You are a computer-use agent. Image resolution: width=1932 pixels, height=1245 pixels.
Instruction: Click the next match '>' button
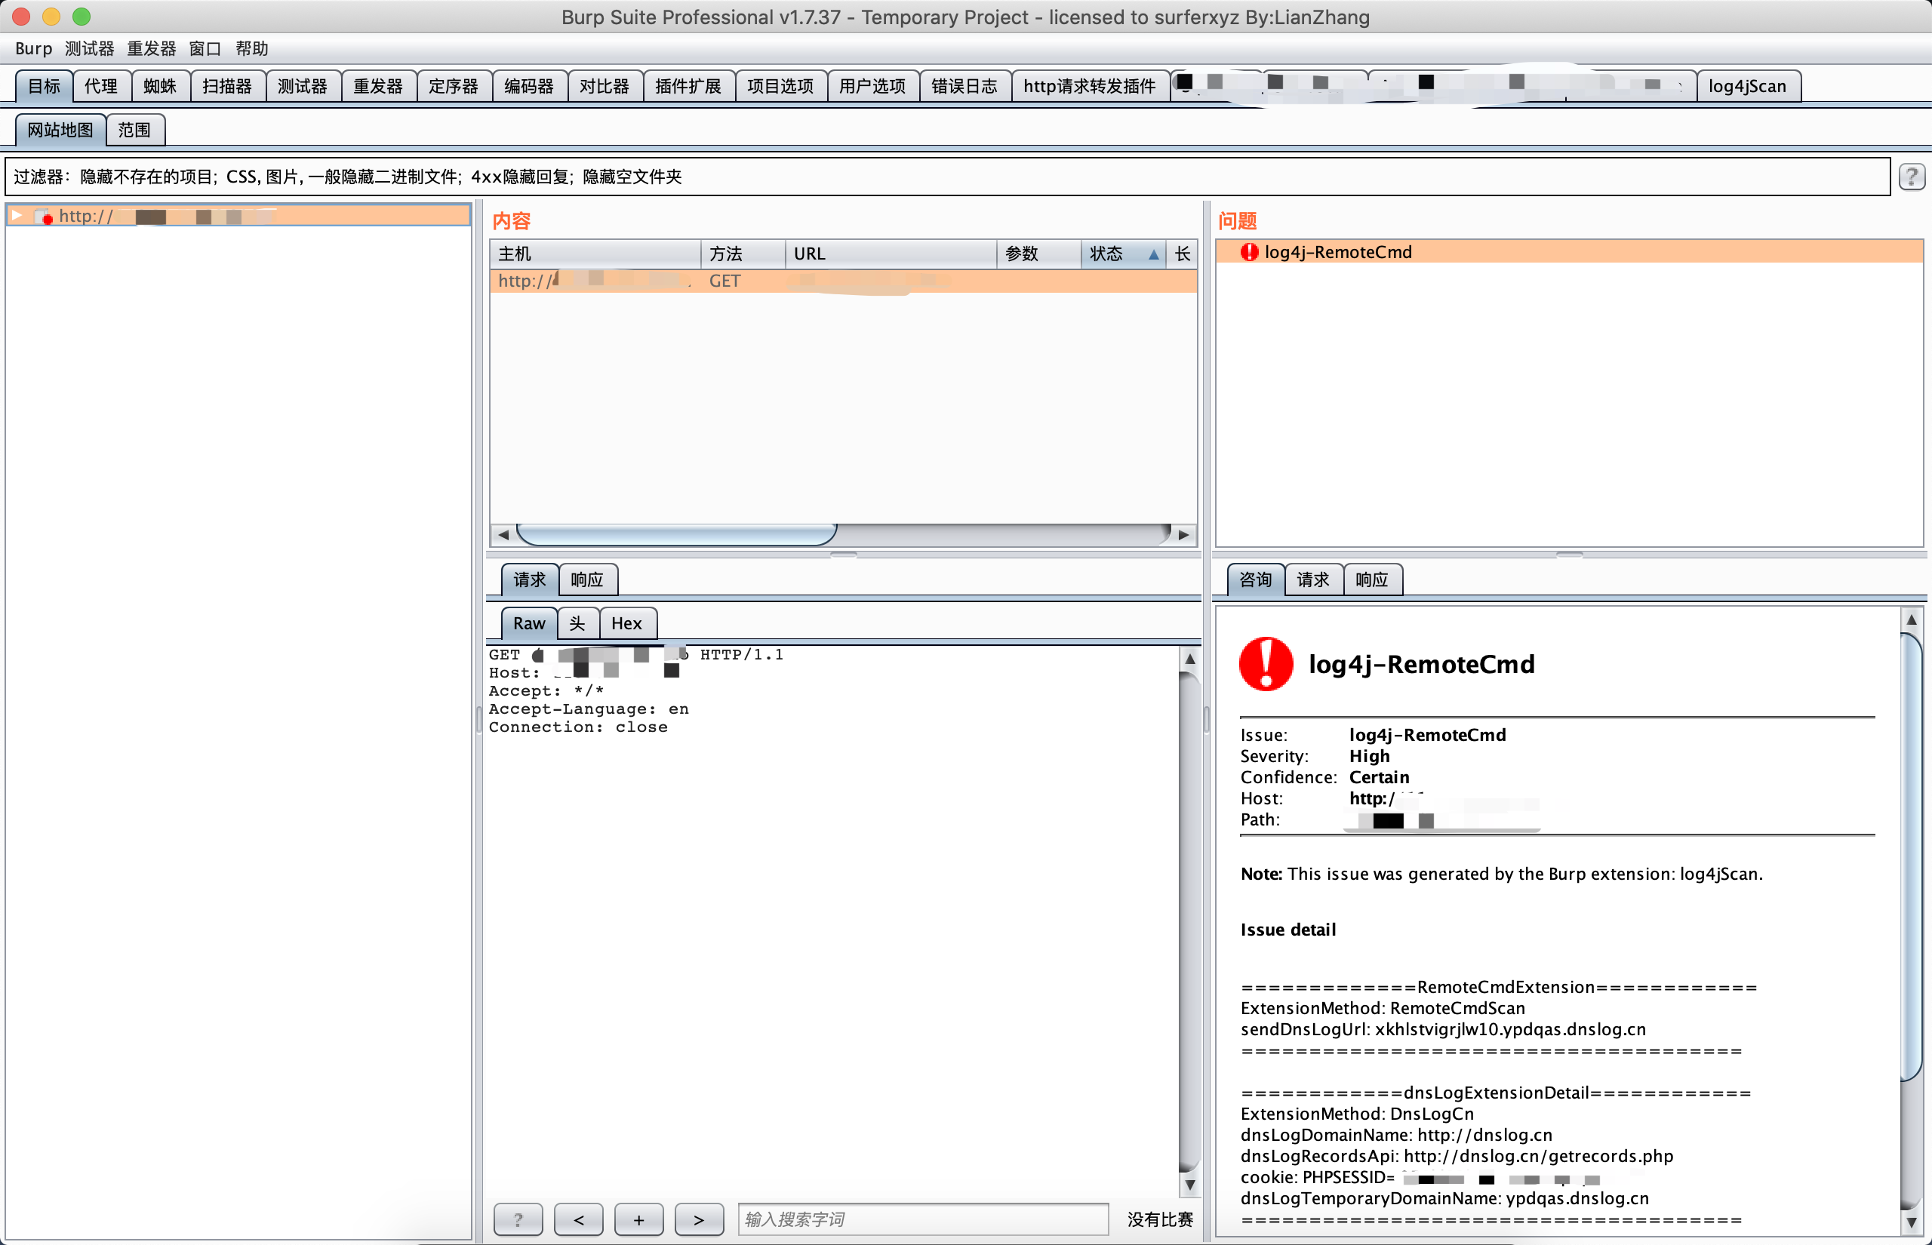[x=698, y=1219]
